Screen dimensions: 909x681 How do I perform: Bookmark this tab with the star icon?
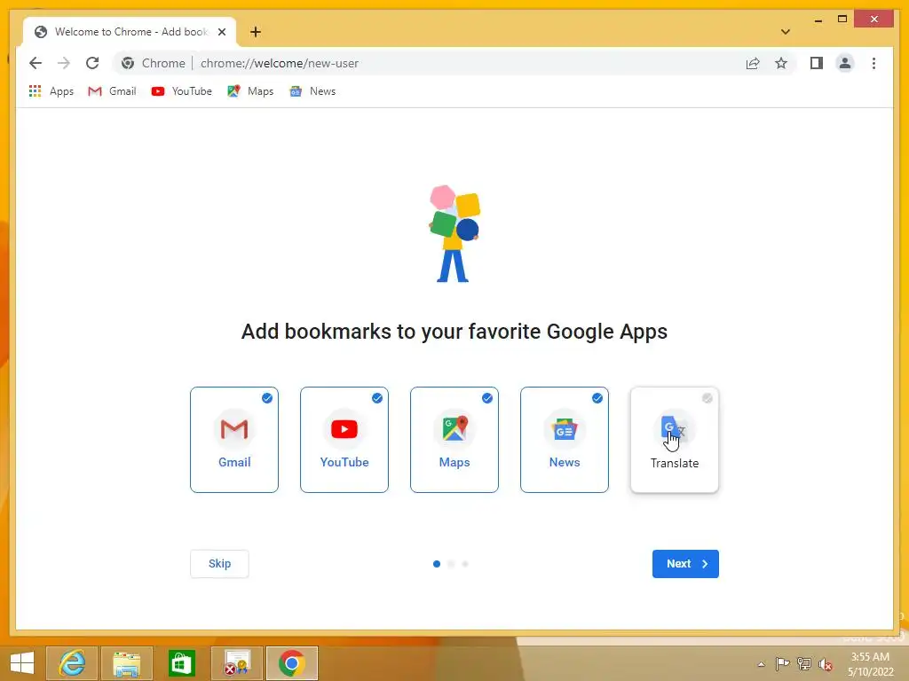[781, 63]
